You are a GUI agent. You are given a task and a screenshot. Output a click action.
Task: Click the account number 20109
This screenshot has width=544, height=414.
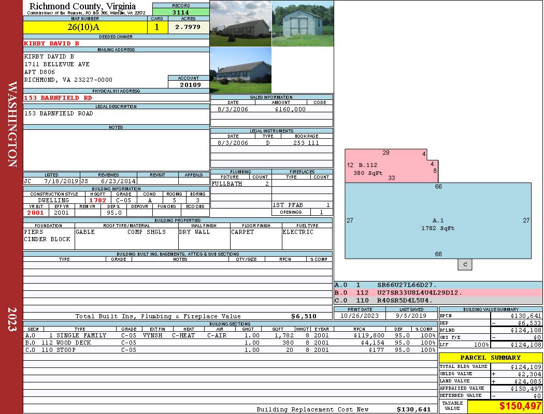[x=190, y=84]
